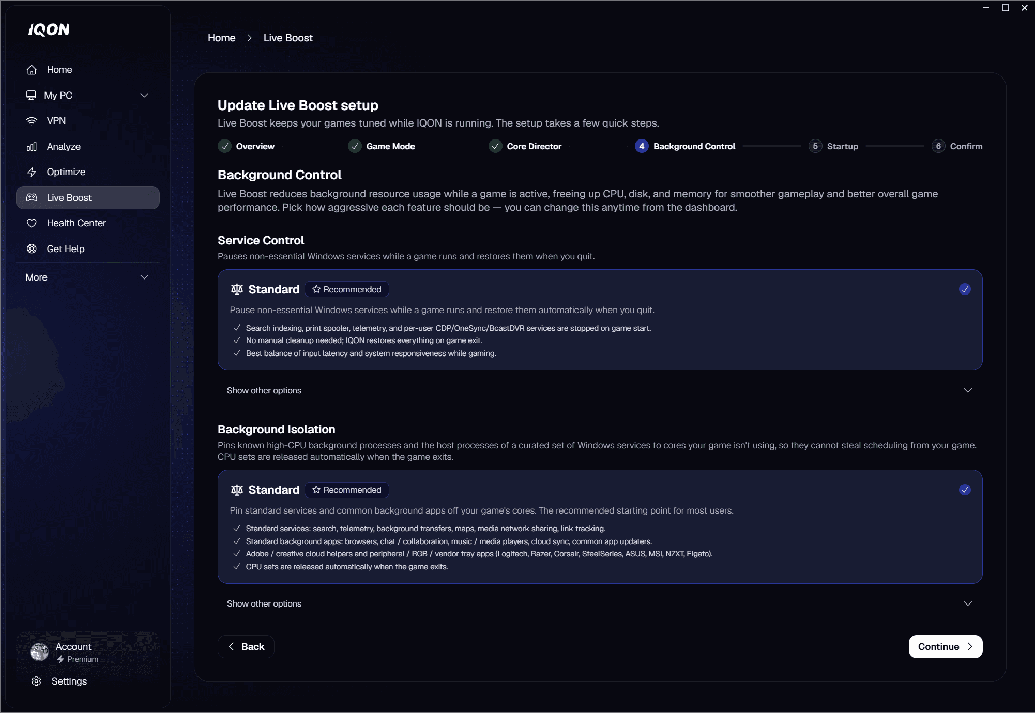Viewport: 1035px width, 713px height.
Task: Click the Live Boost breadcrumb link
Action: pyautogui.click(x=288, y=38)
